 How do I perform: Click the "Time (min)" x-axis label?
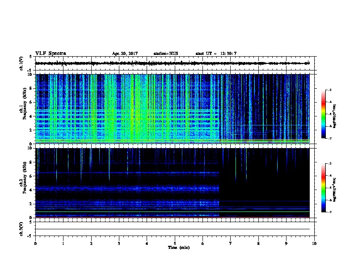point(179,248)
